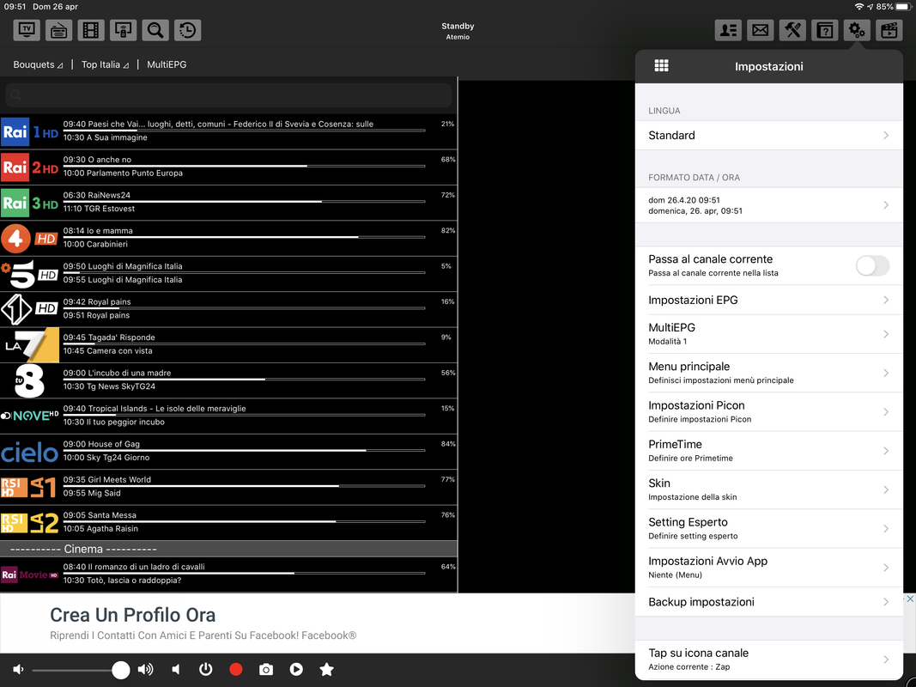The height and width of the screenshot is (687, 916).
Task: Select the RSI LA1 channel logo
Action: [x=29, y=487]
